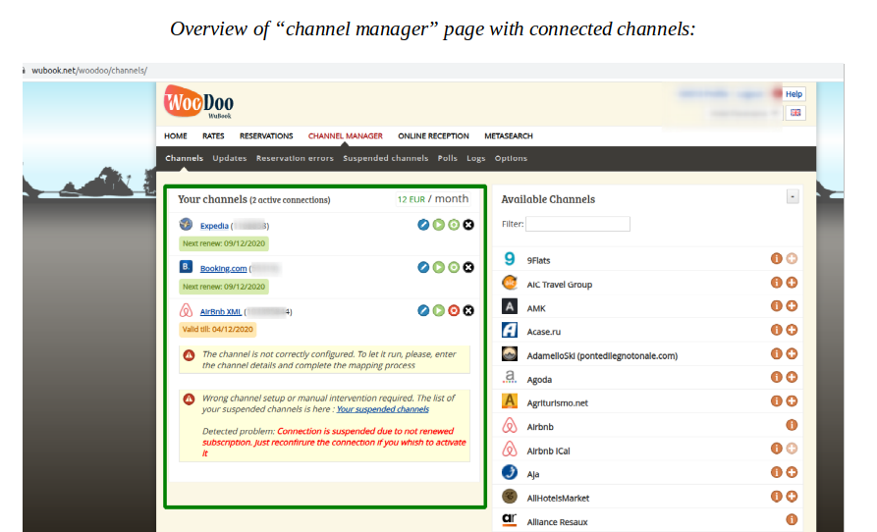This screenshot has width=877, height=532.
Task: Switch to the Options sub-tab
Action: [x=511, y=158]
